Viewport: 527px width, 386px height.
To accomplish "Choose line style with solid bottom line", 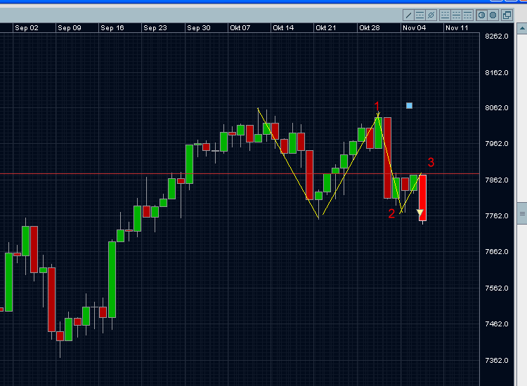I will 445,15.
